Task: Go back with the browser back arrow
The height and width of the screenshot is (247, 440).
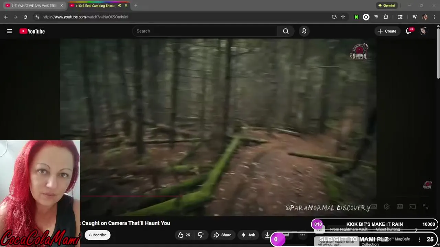Action: click(x=6, y=17)
